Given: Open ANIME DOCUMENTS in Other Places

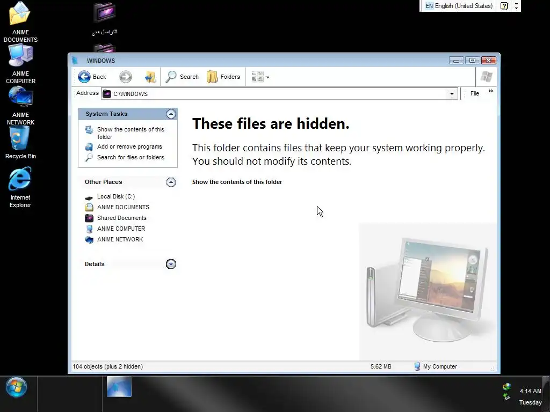Looking at the screenshot, I should tap(123, 207).
